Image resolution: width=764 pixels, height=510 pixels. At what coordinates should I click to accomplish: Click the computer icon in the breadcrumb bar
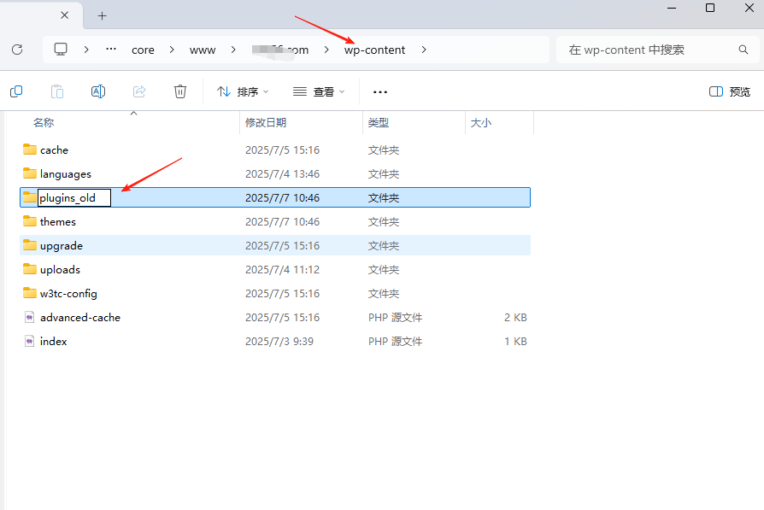[x=60, y=50]
